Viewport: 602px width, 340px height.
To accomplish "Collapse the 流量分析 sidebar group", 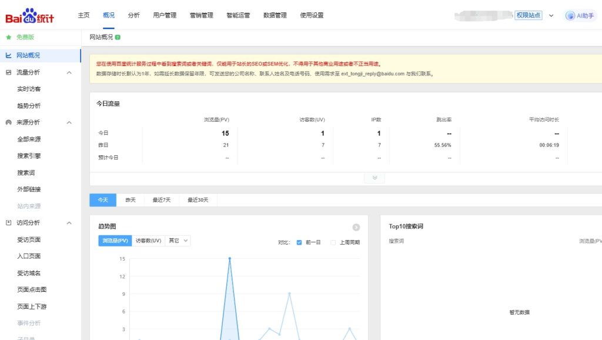I will 69,72.
